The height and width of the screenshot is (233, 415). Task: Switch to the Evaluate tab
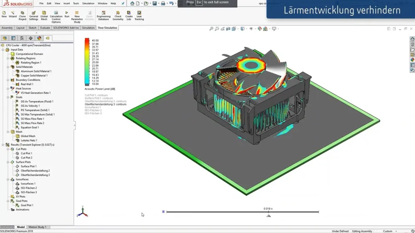coord(45,28)
